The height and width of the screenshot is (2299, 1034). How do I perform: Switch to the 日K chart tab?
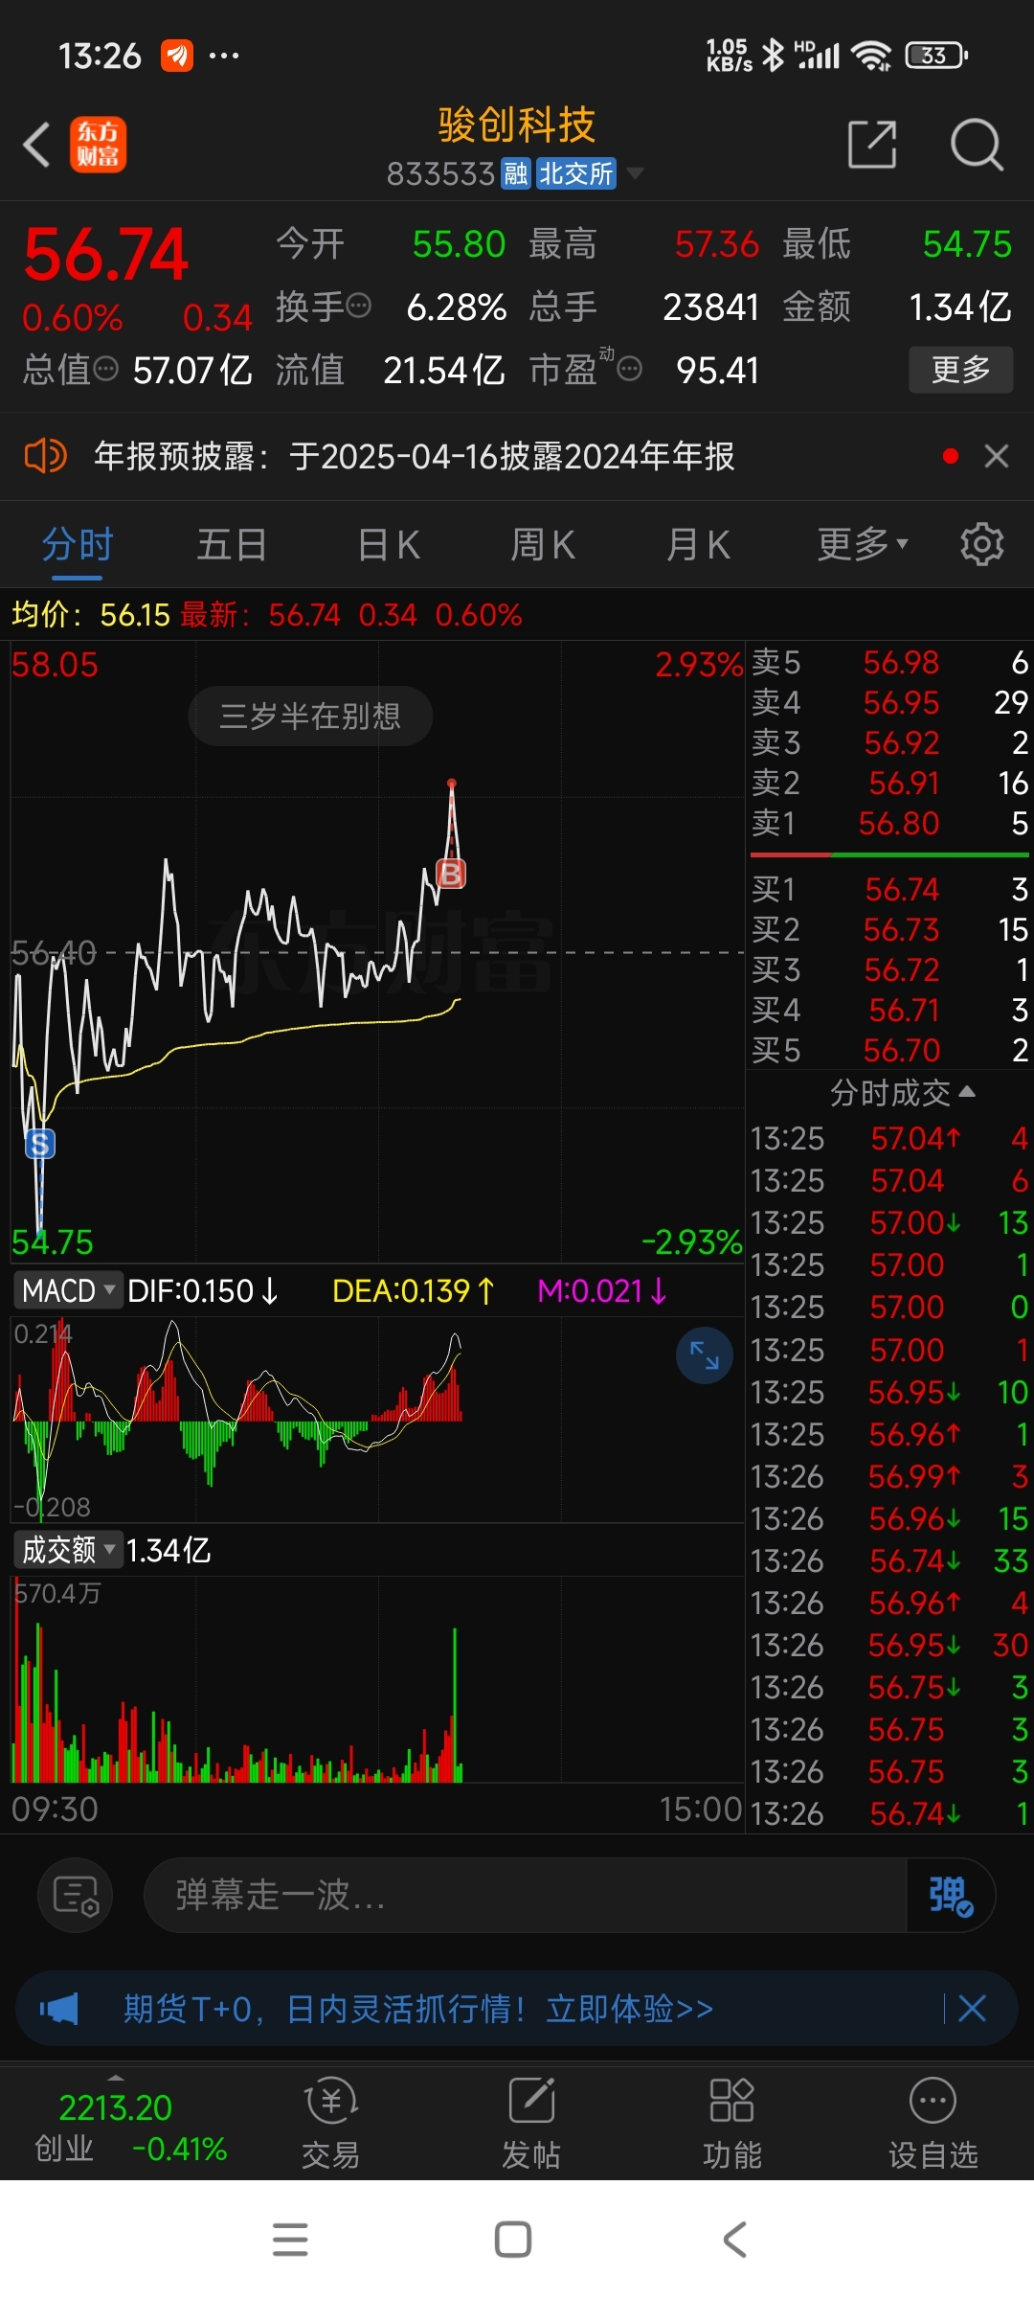(x=389, y=545)
